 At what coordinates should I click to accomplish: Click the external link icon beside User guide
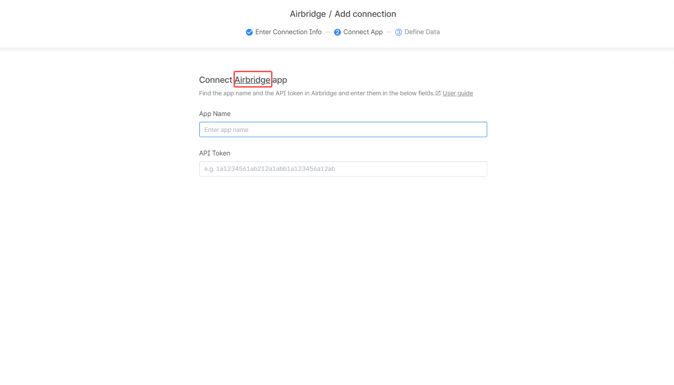coord(438,93)
